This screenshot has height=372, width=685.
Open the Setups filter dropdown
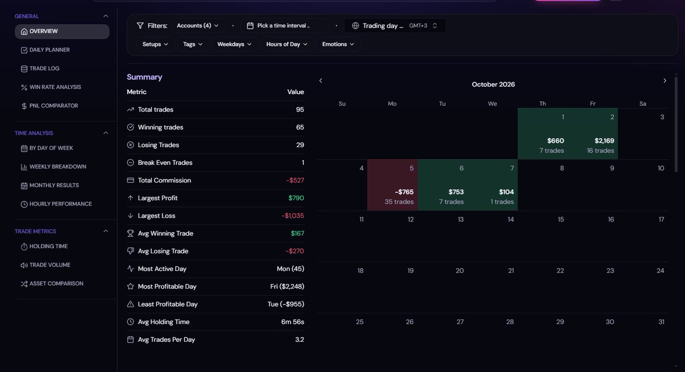(x=155, y=45)
